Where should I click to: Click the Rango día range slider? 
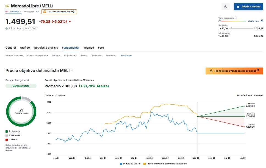(x=241, y=29)
